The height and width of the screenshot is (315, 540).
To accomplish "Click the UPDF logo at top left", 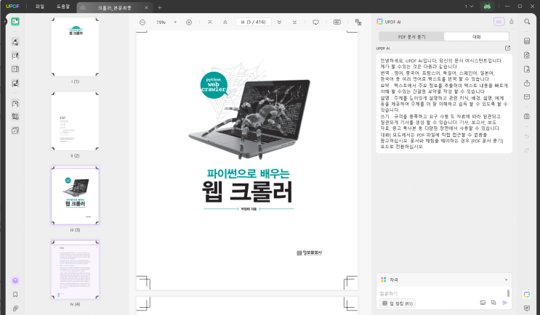I will click(13, 7).
